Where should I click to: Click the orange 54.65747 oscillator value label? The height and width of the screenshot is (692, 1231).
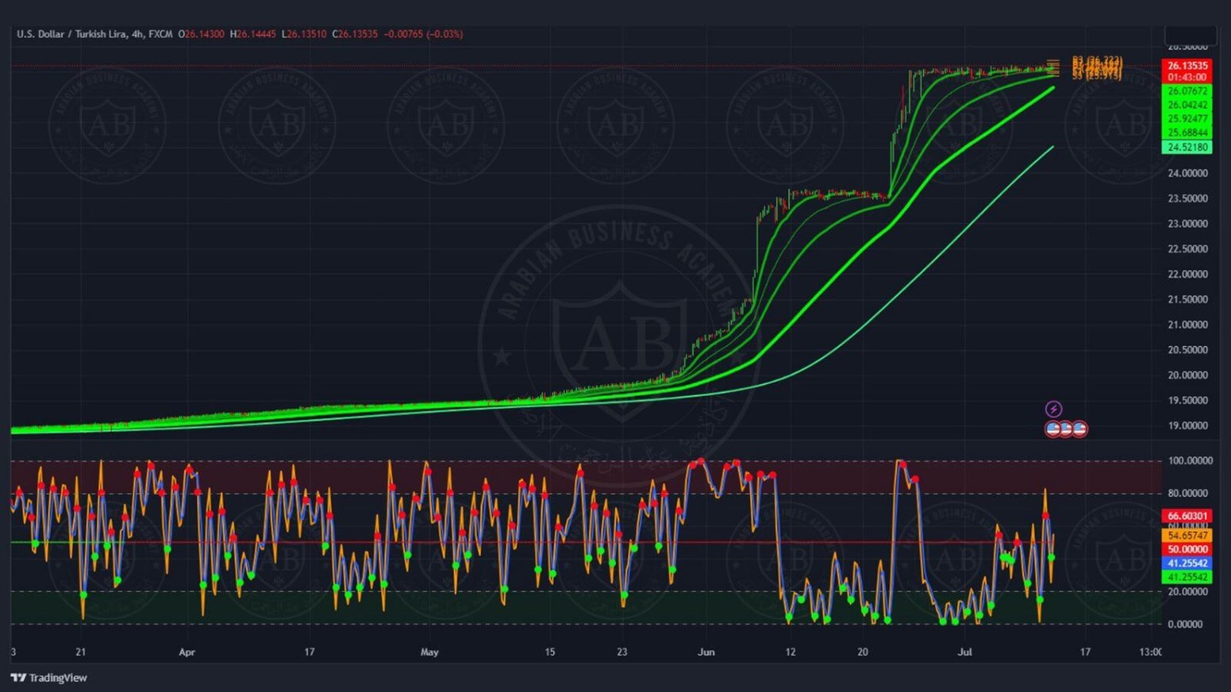1187,535
